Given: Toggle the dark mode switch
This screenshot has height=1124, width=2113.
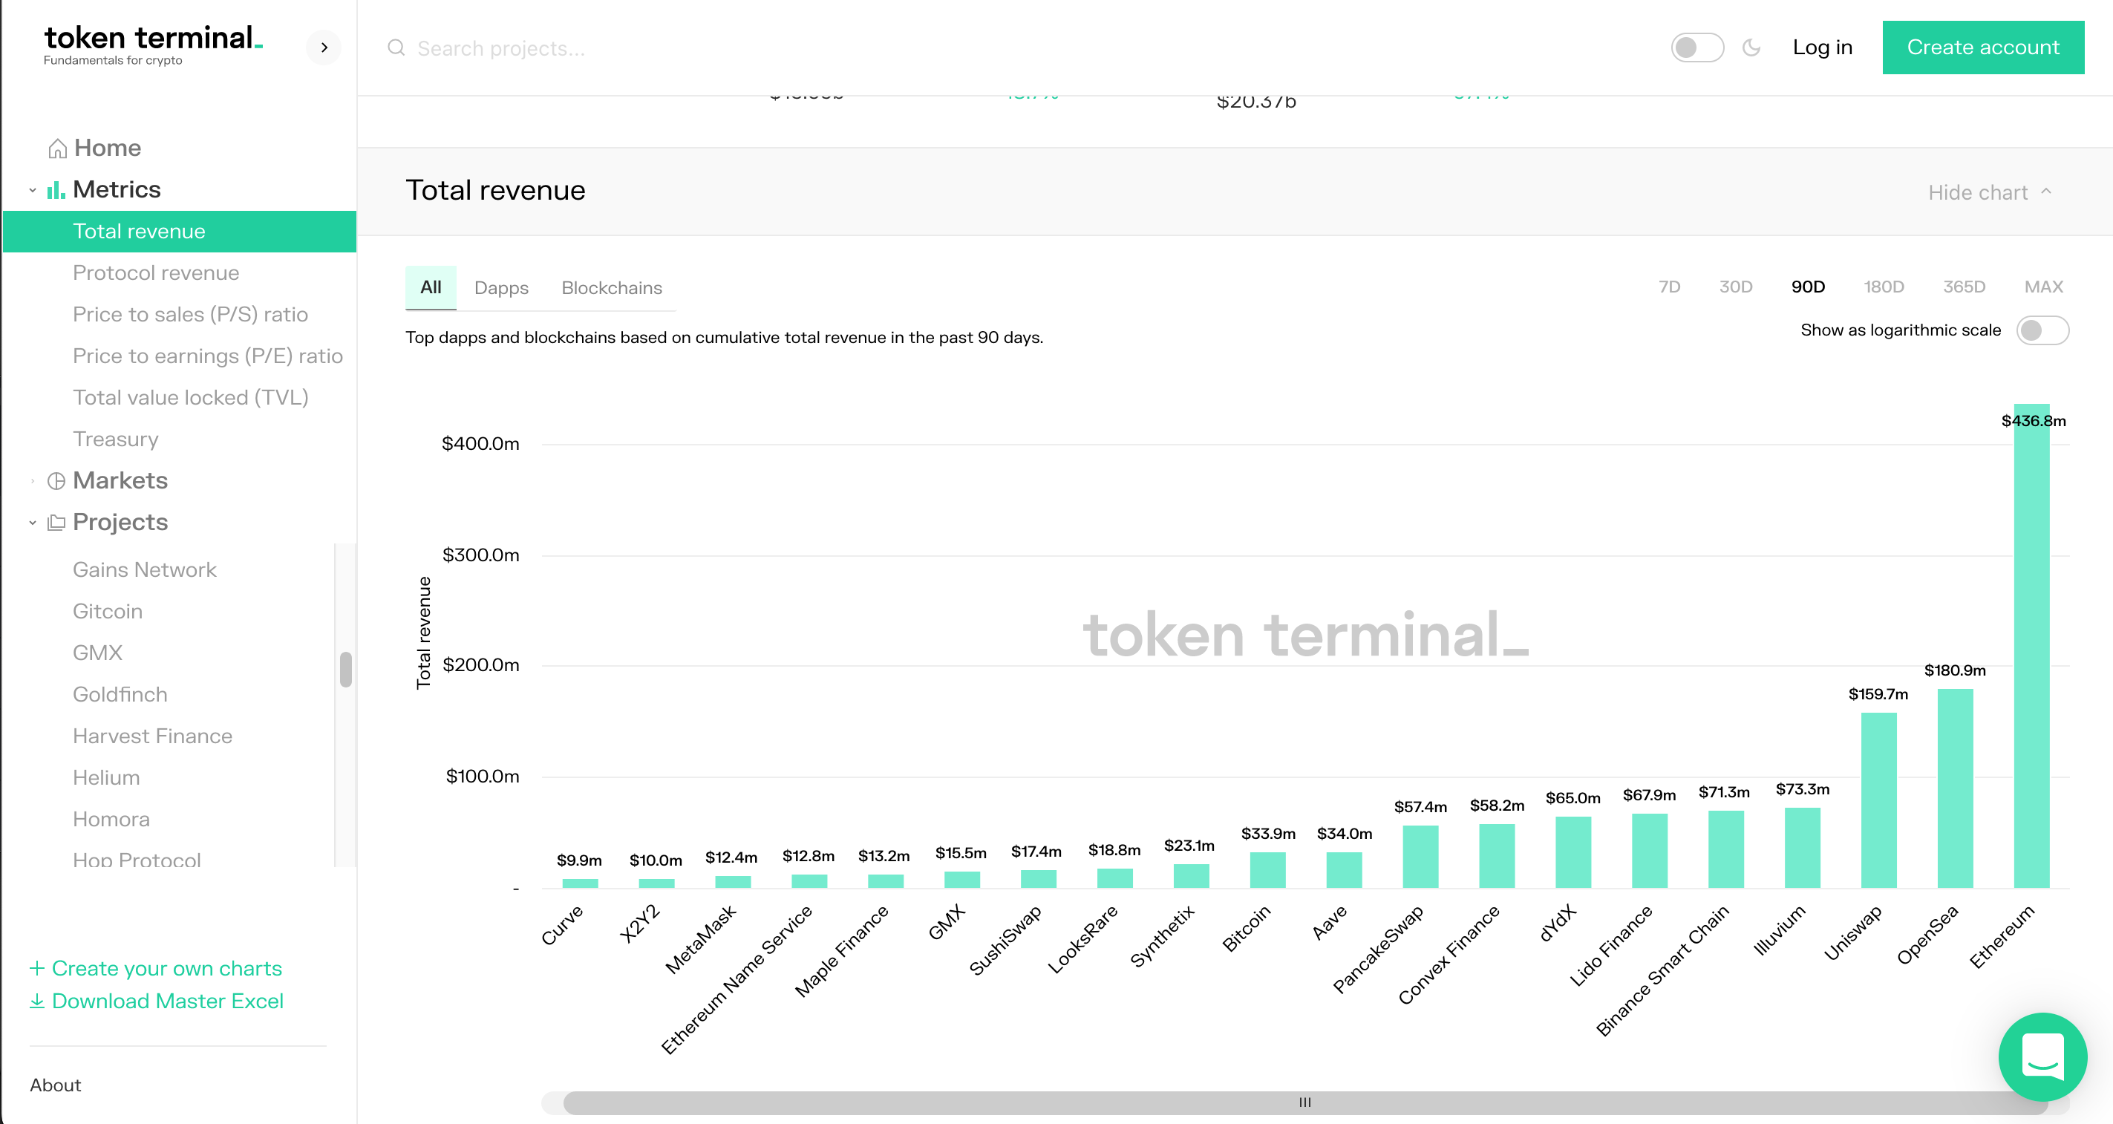Looking at the screenshot, I should click(1697, 48).
